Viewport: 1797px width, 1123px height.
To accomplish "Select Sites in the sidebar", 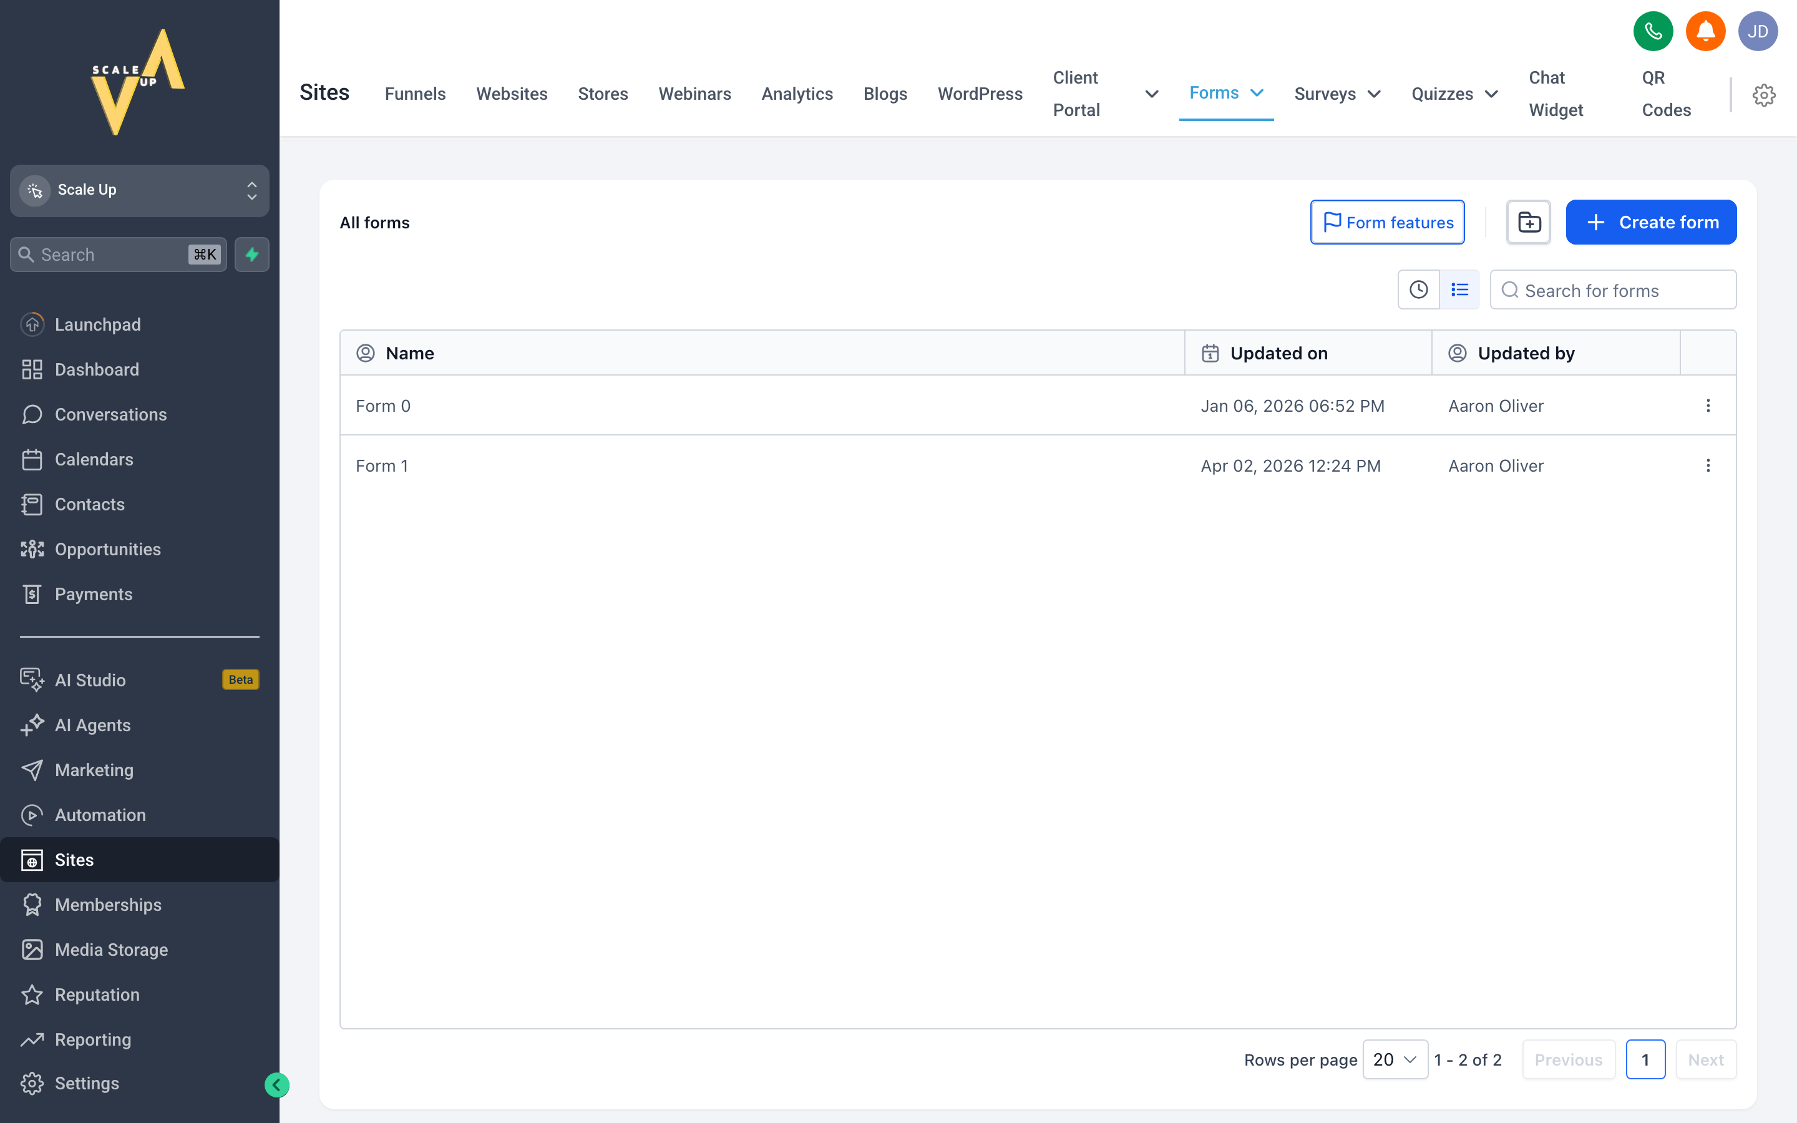I will (140, 859).
